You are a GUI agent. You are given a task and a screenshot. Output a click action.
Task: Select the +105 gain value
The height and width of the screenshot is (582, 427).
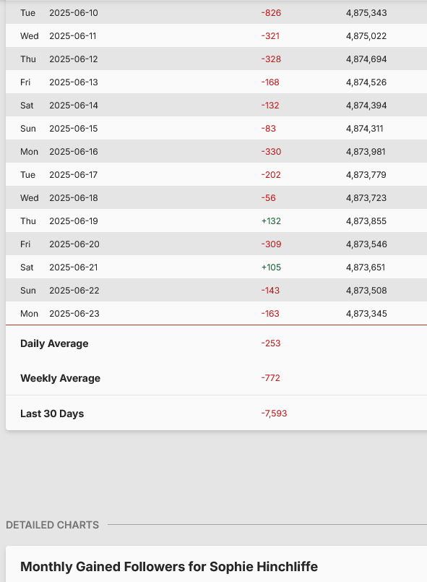point(271,268)
